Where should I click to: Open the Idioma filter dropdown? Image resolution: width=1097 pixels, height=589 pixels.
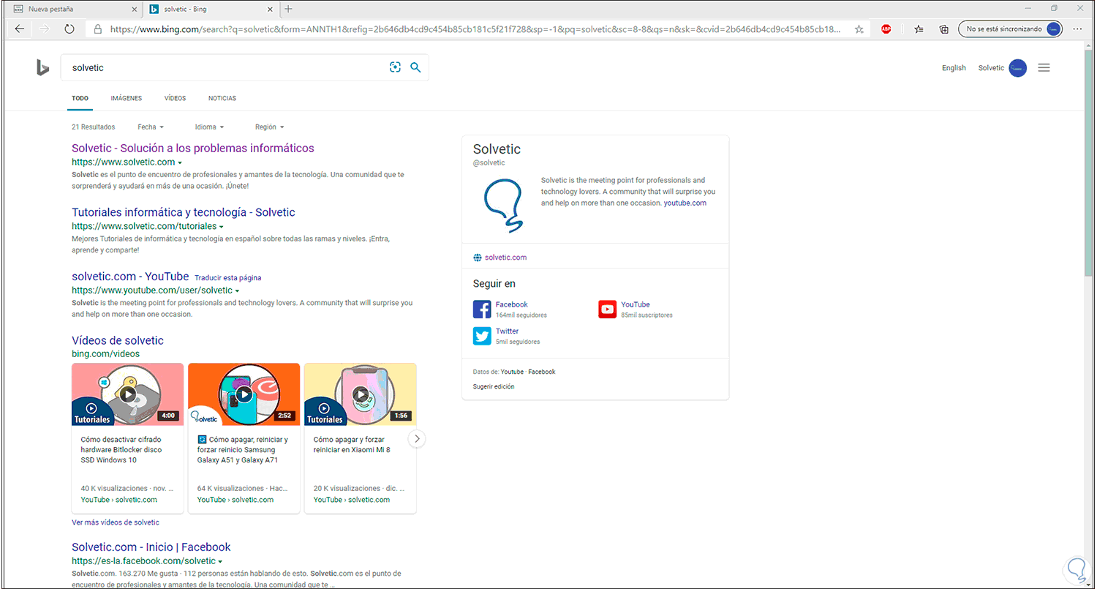coord(209,127)
